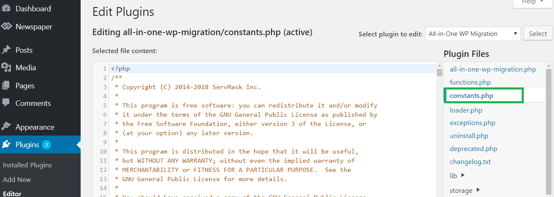This screenshot has width=554, height=197.
Task: Click the Media library icon
Action: (x=6, y=68)
